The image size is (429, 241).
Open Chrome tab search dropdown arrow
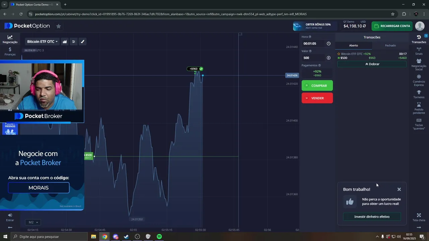click(4, 4)
